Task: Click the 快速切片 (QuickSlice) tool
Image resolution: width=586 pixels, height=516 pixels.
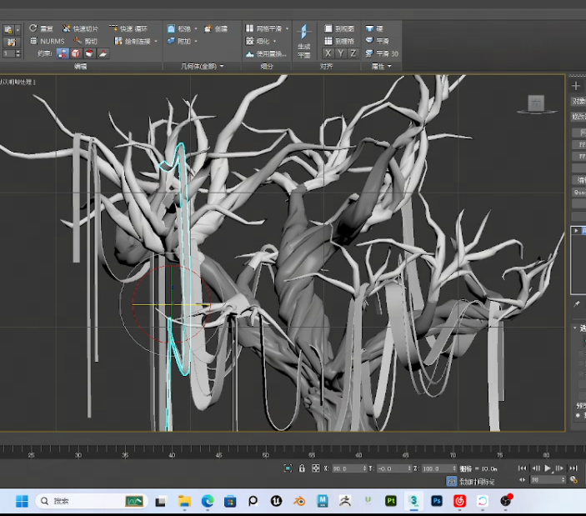Action: [80, 28]
